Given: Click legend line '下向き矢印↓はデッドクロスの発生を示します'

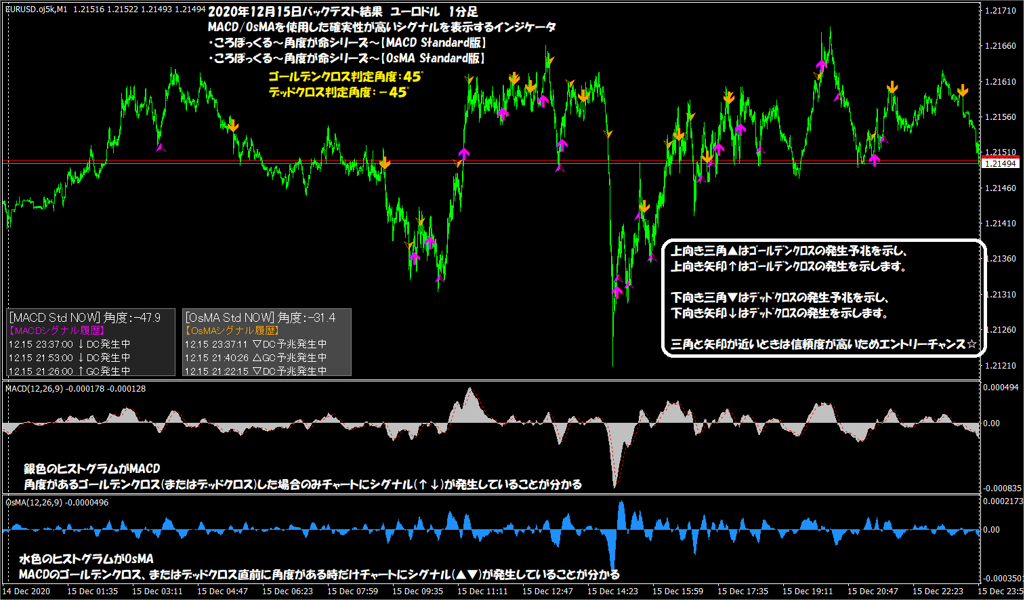Looking at the screenshot, I should [x=780, y=313].
